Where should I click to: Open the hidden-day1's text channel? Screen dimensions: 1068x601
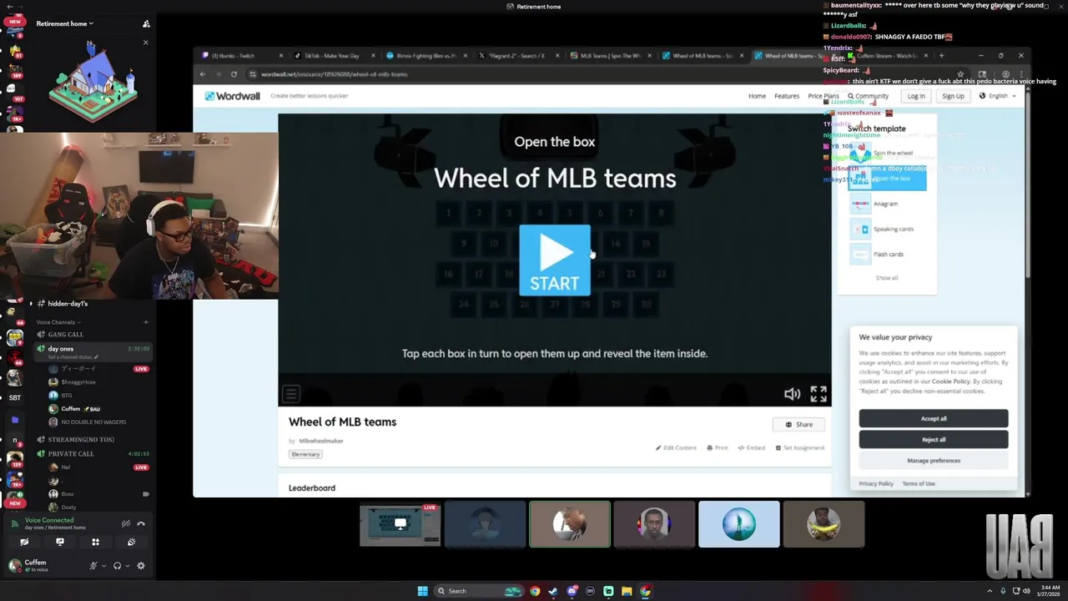[68, 304]
